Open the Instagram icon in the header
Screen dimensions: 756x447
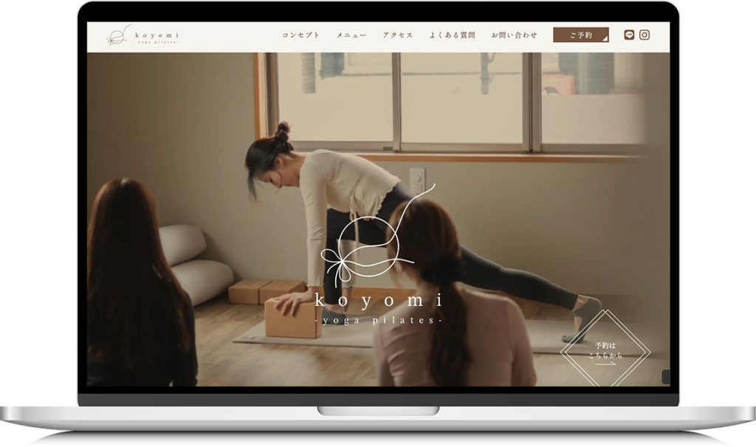pyautogui.click(x=645, y=35)
